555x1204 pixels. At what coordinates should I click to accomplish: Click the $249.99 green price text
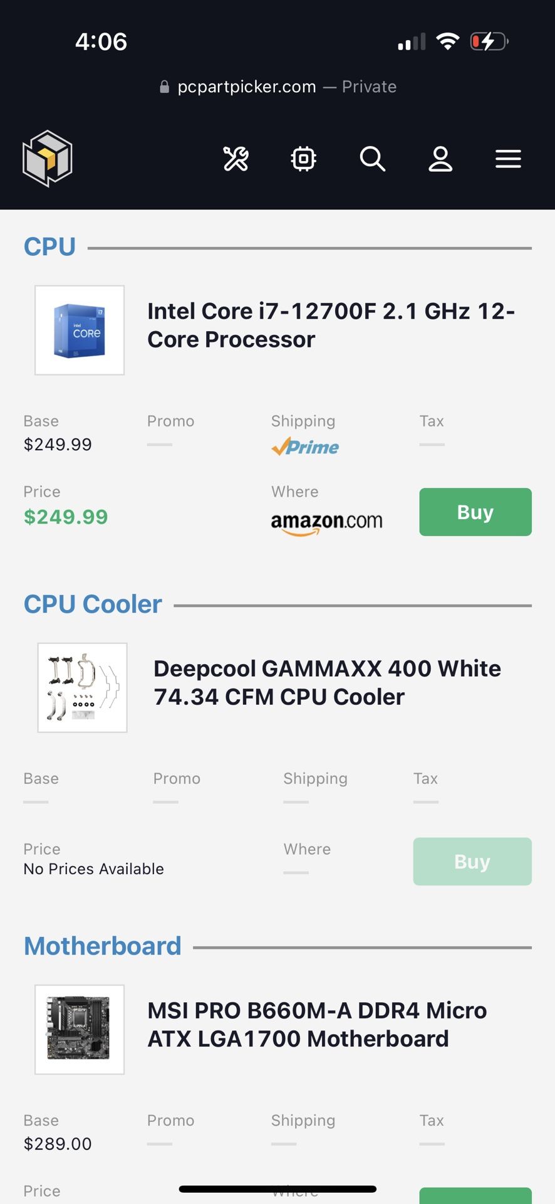[65, 517]
